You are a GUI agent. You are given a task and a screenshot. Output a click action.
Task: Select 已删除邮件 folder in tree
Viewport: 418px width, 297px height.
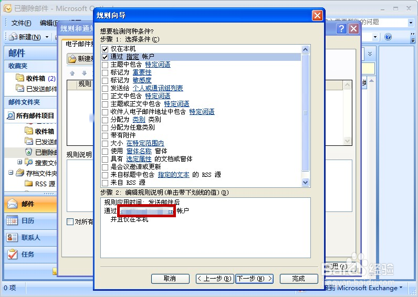click(x=41, y=152)
